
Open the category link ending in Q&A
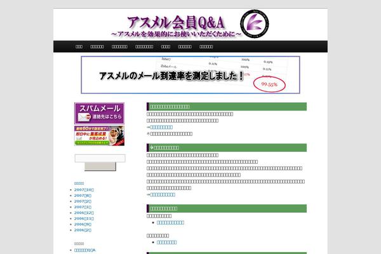click(x=85, y=250)
